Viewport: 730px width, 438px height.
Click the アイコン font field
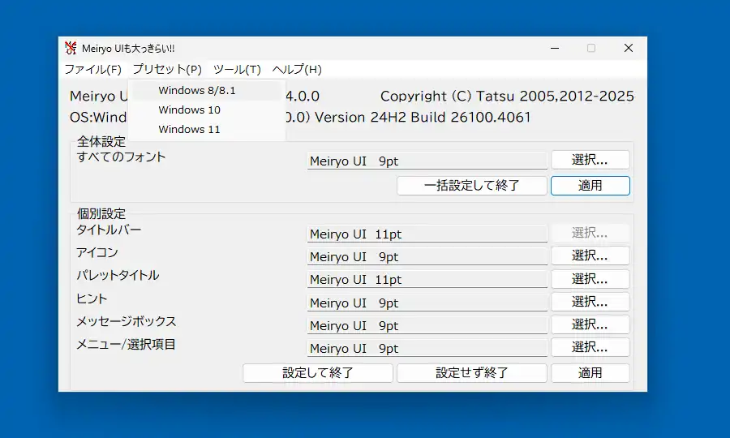pos(427,257)
